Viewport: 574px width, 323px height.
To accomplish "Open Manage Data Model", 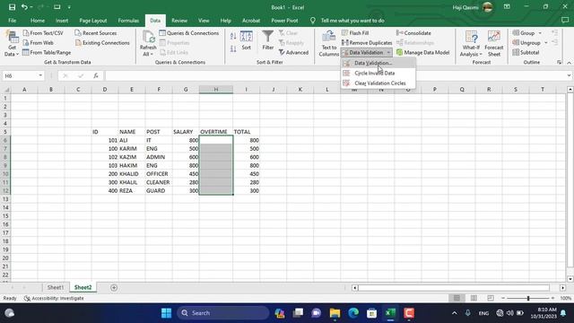I will pos(422,52).
